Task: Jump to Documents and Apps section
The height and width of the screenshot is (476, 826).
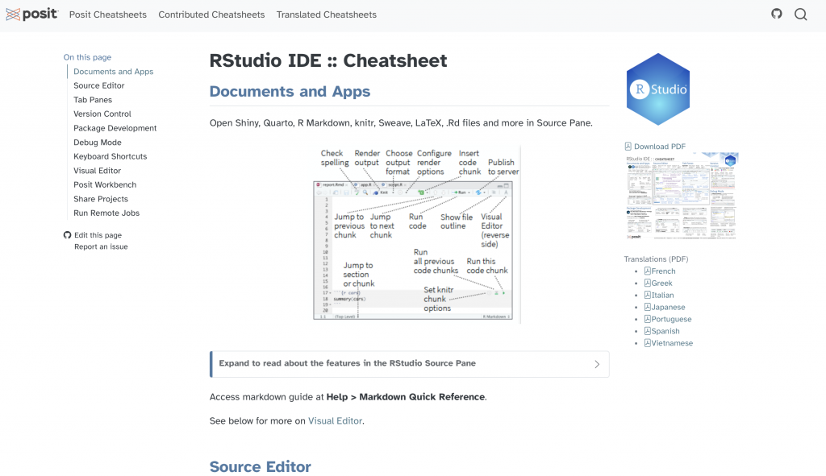Action: pyautogui.click(x=113, y=72)
